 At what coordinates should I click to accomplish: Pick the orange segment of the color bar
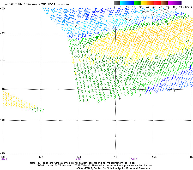(151, 3)
